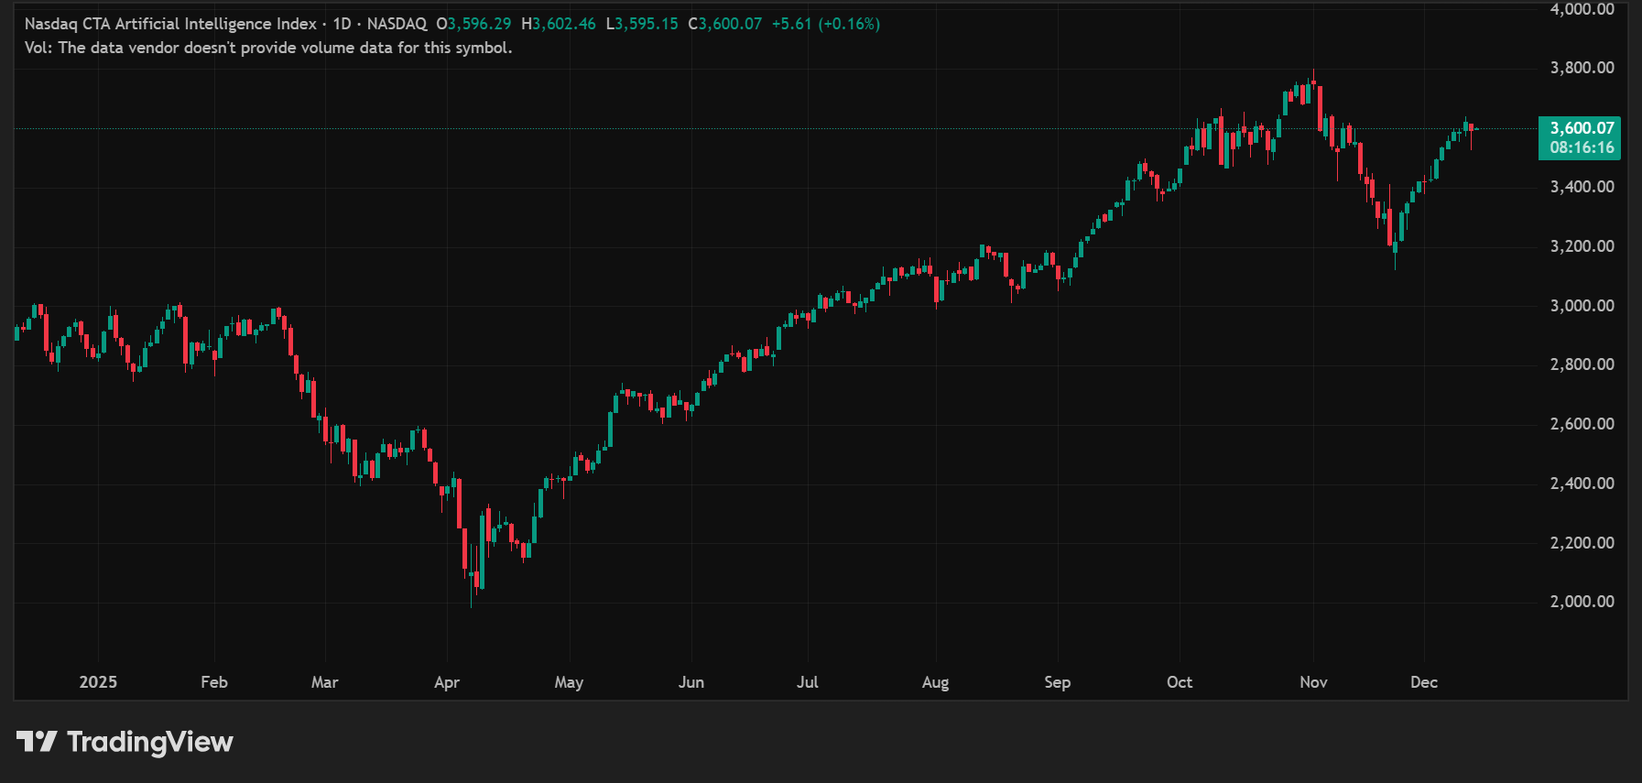
Task: Click the 4,000.00 price scale label
Action: tap(1582, 9)
